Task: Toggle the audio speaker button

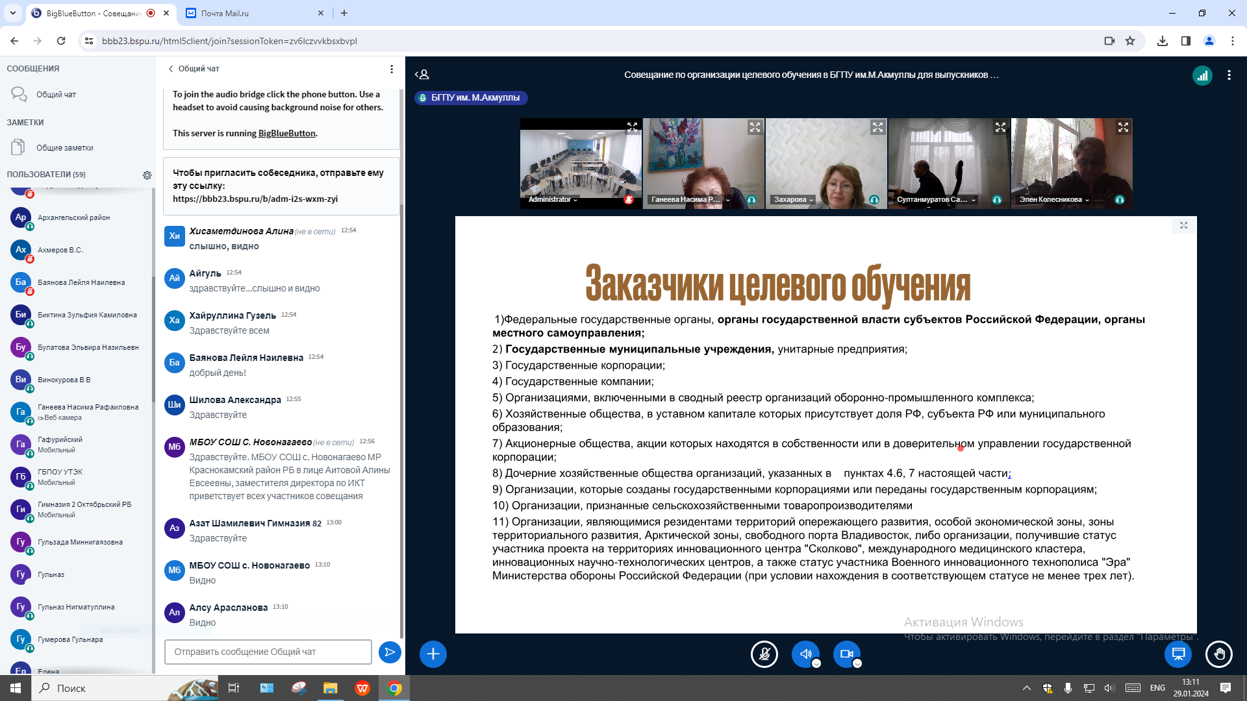Action: [x=805, y=654]
